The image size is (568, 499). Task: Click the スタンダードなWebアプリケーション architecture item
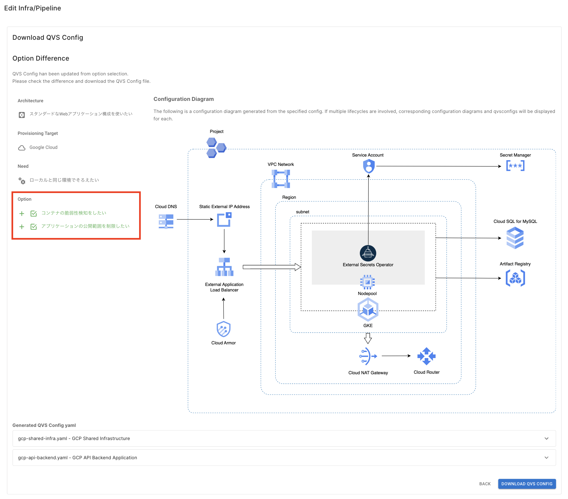pyautogui.click(x=81, y=114)
